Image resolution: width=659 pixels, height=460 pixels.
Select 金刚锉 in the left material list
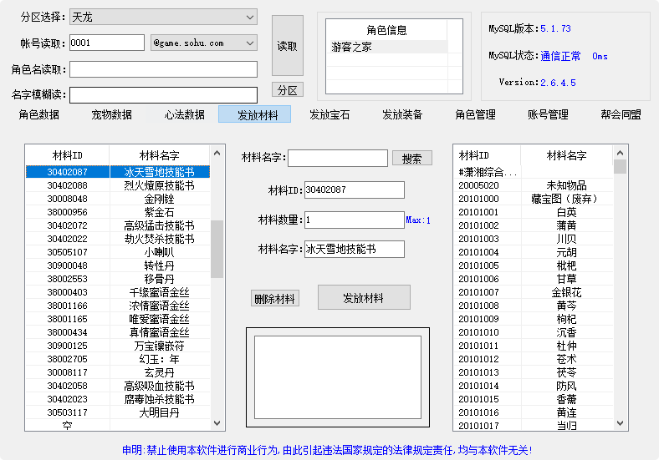click(160, 199)
